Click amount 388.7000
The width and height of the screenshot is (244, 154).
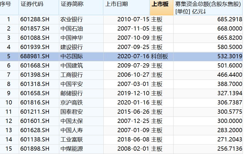click(208, 84)
